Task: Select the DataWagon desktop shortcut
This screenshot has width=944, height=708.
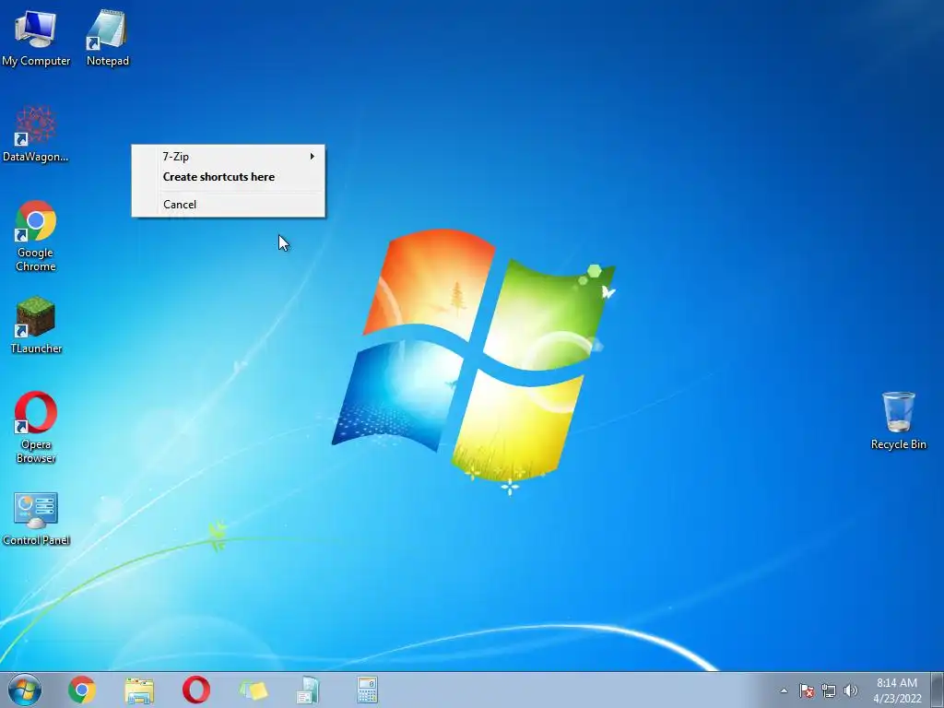Action: [x=36, y=134]
